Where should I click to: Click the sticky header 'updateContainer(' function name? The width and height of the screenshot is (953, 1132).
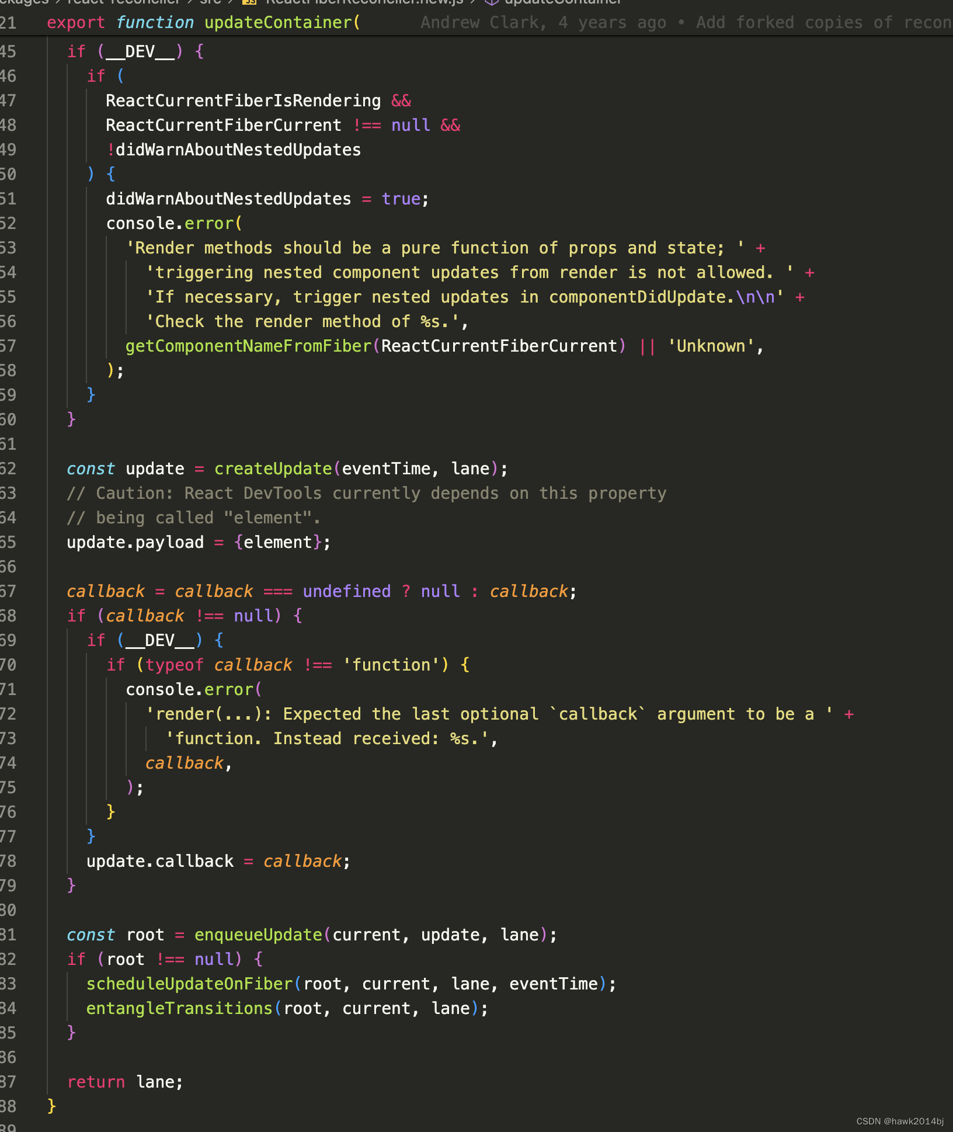coord(282,23)
